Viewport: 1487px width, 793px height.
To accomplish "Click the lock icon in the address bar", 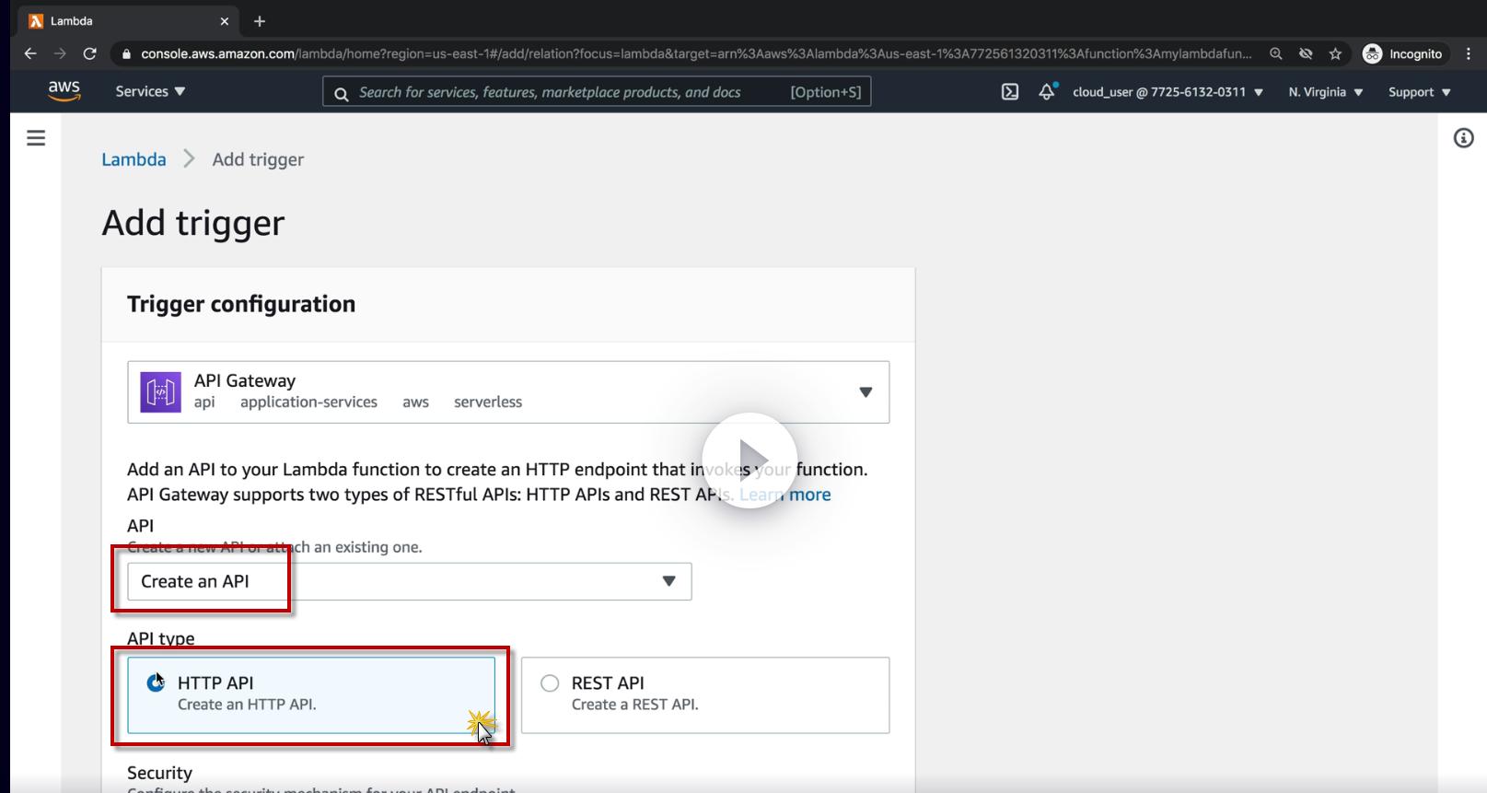I will (x=126, y=54).
